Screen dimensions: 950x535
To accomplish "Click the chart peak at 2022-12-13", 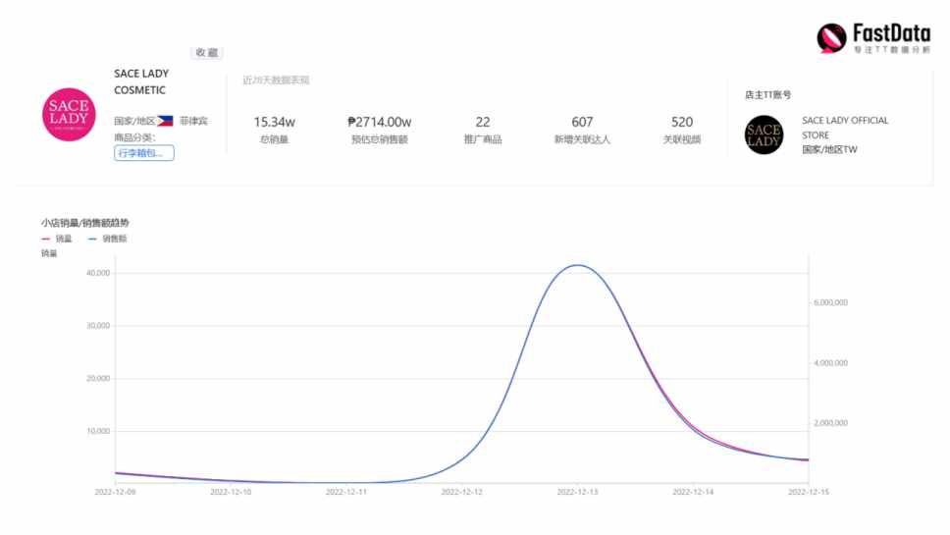I will tap(578, 265).
